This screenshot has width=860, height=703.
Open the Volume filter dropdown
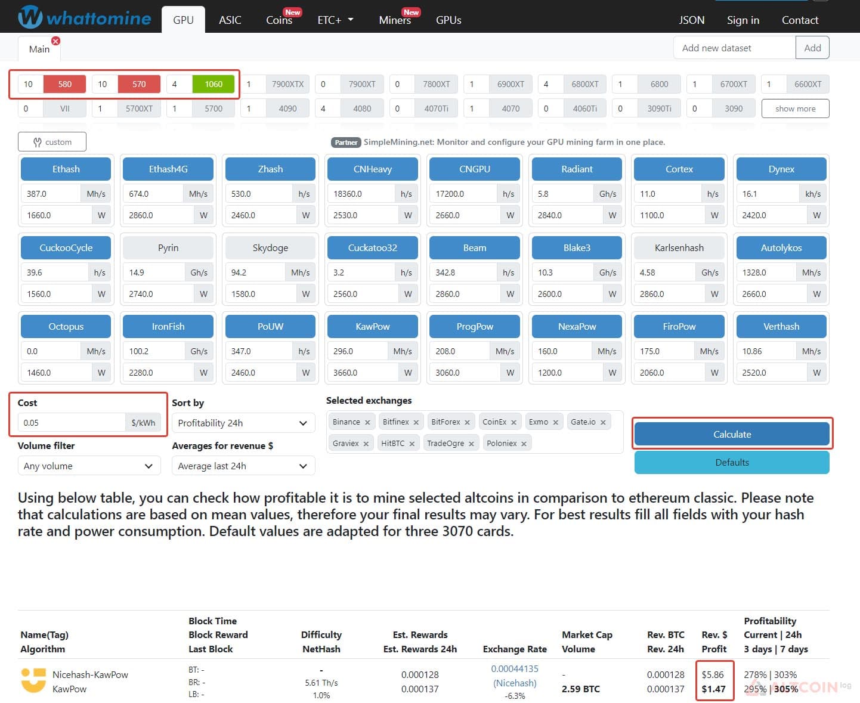[x=89, y=466]
